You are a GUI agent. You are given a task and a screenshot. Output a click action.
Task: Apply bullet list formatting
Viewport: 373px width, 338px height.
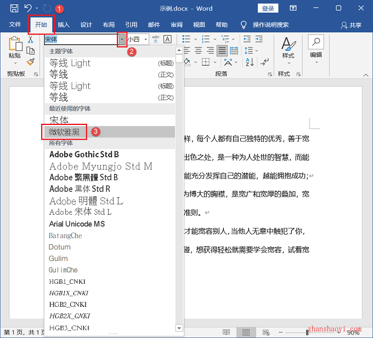point(187,39)
